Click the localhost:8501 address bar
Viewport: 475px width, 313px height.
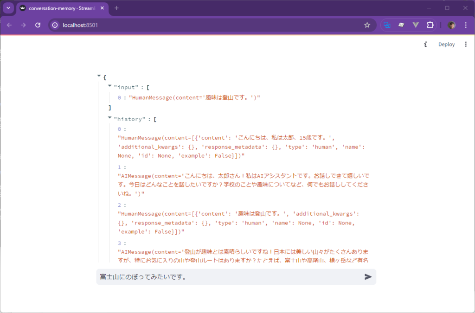(x=212, y=25)
